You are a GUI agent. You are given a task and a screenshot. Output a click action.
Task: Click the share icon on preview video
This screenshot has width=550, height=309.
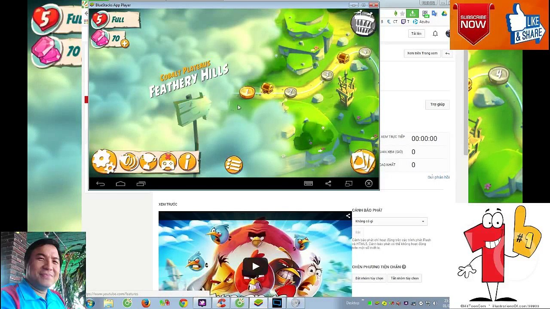pyautogui.click(x=348, y=216)
